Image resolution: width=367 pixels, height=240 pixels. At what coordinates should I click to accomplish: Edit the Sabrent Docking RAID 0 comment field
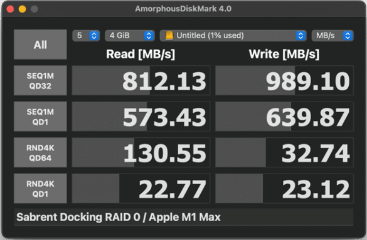coord(184,217)
